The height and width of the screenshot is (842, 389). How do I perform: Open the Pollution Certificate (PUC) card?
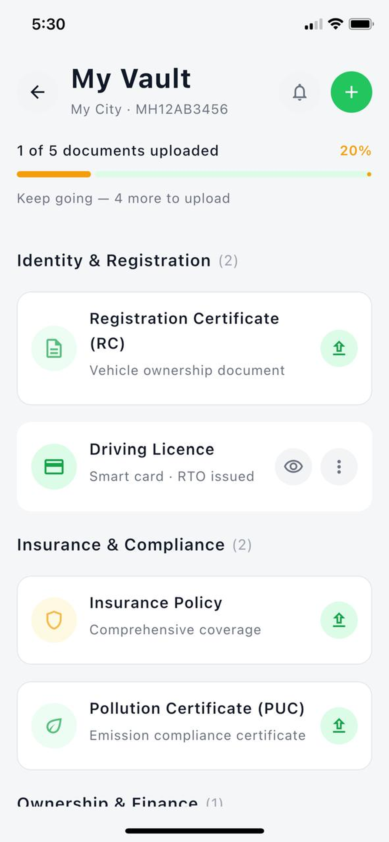tap(194, 726)
